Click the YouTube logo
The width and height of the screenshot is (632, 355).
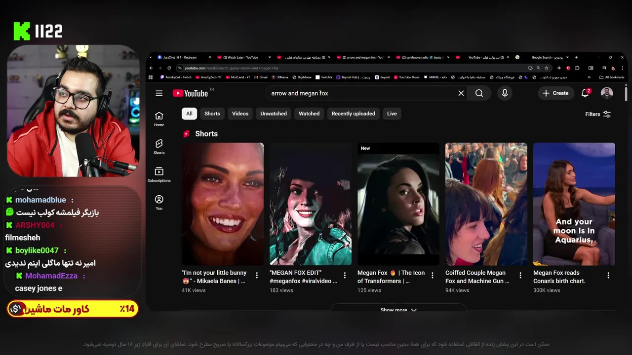click(190, 93)
